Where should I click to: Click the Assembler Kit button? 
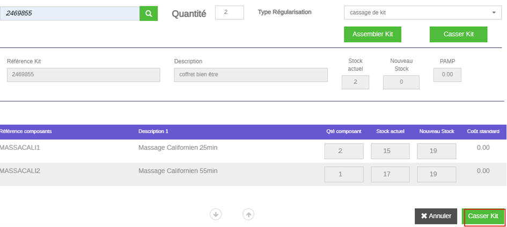pos(372,34)
